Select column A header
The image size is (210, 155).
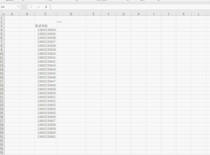(x=12, y=14)
